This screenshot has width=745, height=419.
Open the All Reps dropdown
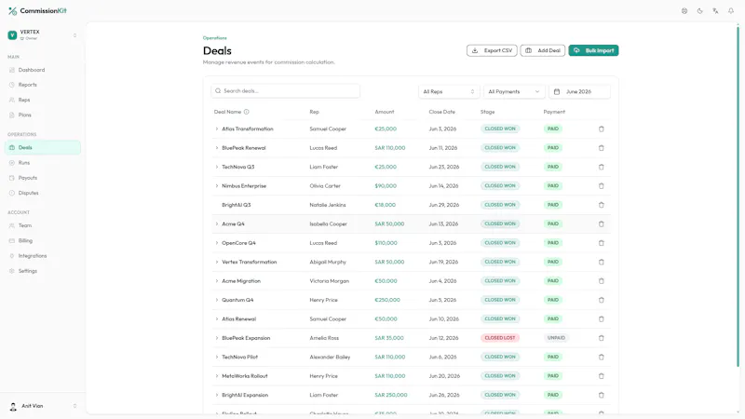pyautogui.click(x=449, y=91)
